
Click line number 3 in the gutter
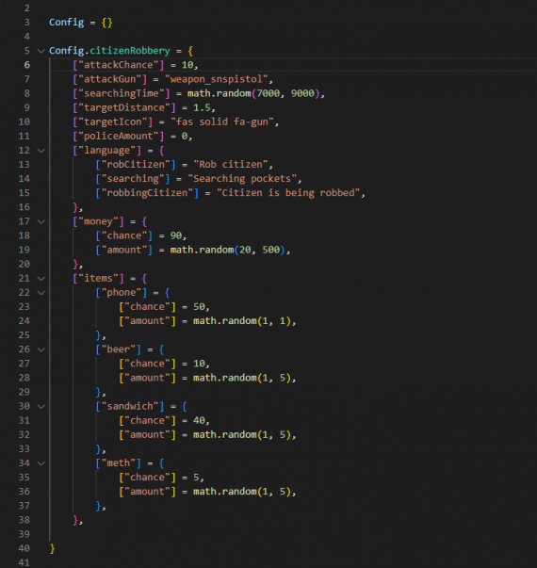pos(27,22)
